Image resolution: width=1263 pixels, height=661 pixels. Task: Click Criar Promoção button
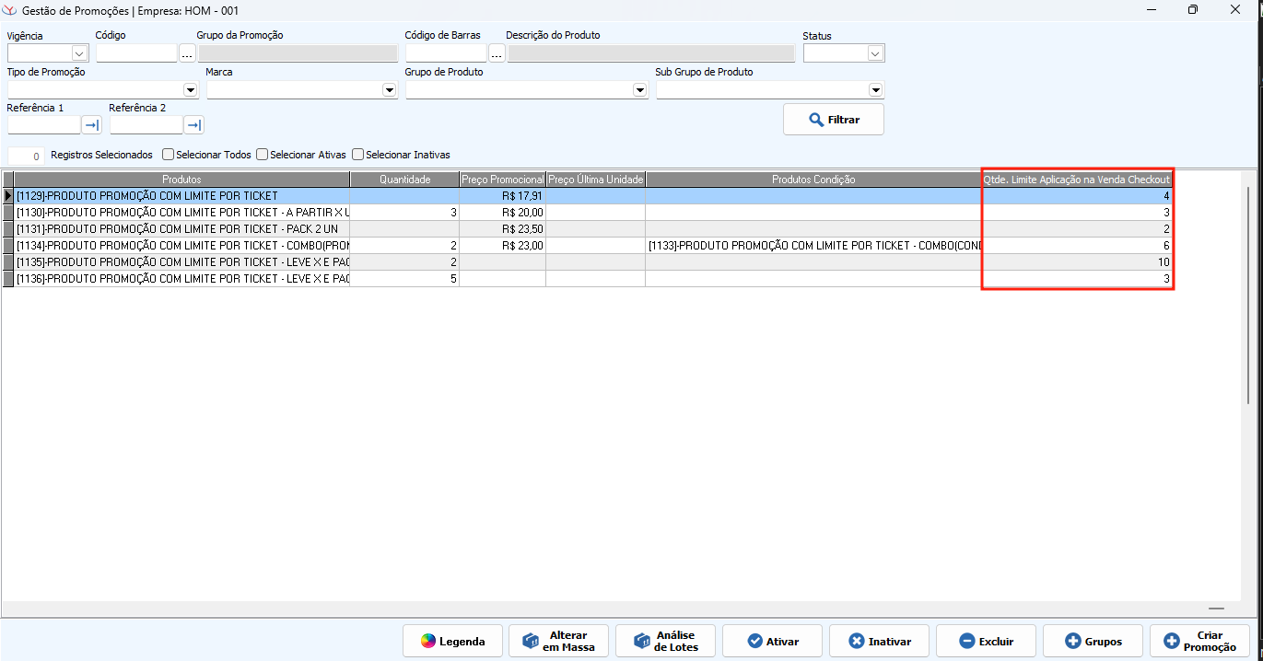pos(1199,641)
